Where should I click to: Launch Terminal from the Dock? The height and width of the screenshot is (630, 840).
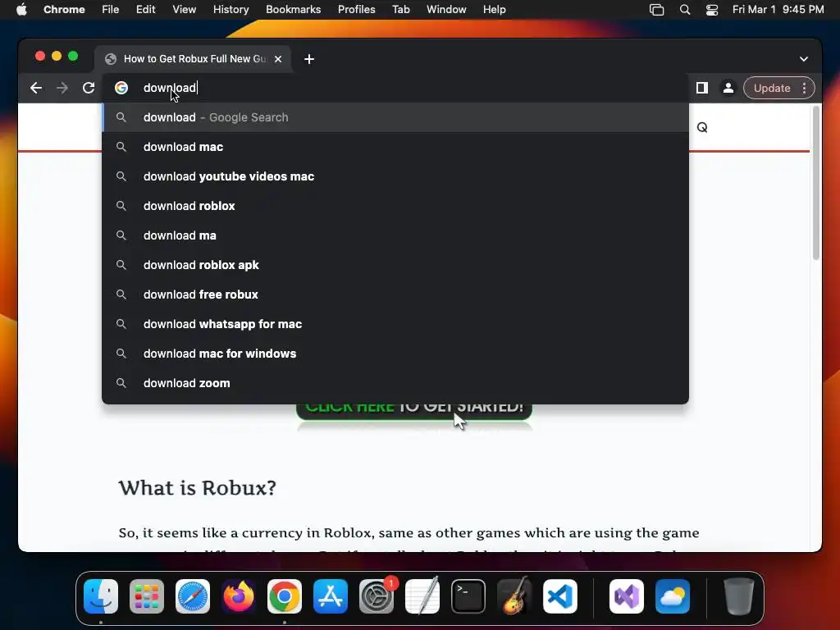point(468,596)
